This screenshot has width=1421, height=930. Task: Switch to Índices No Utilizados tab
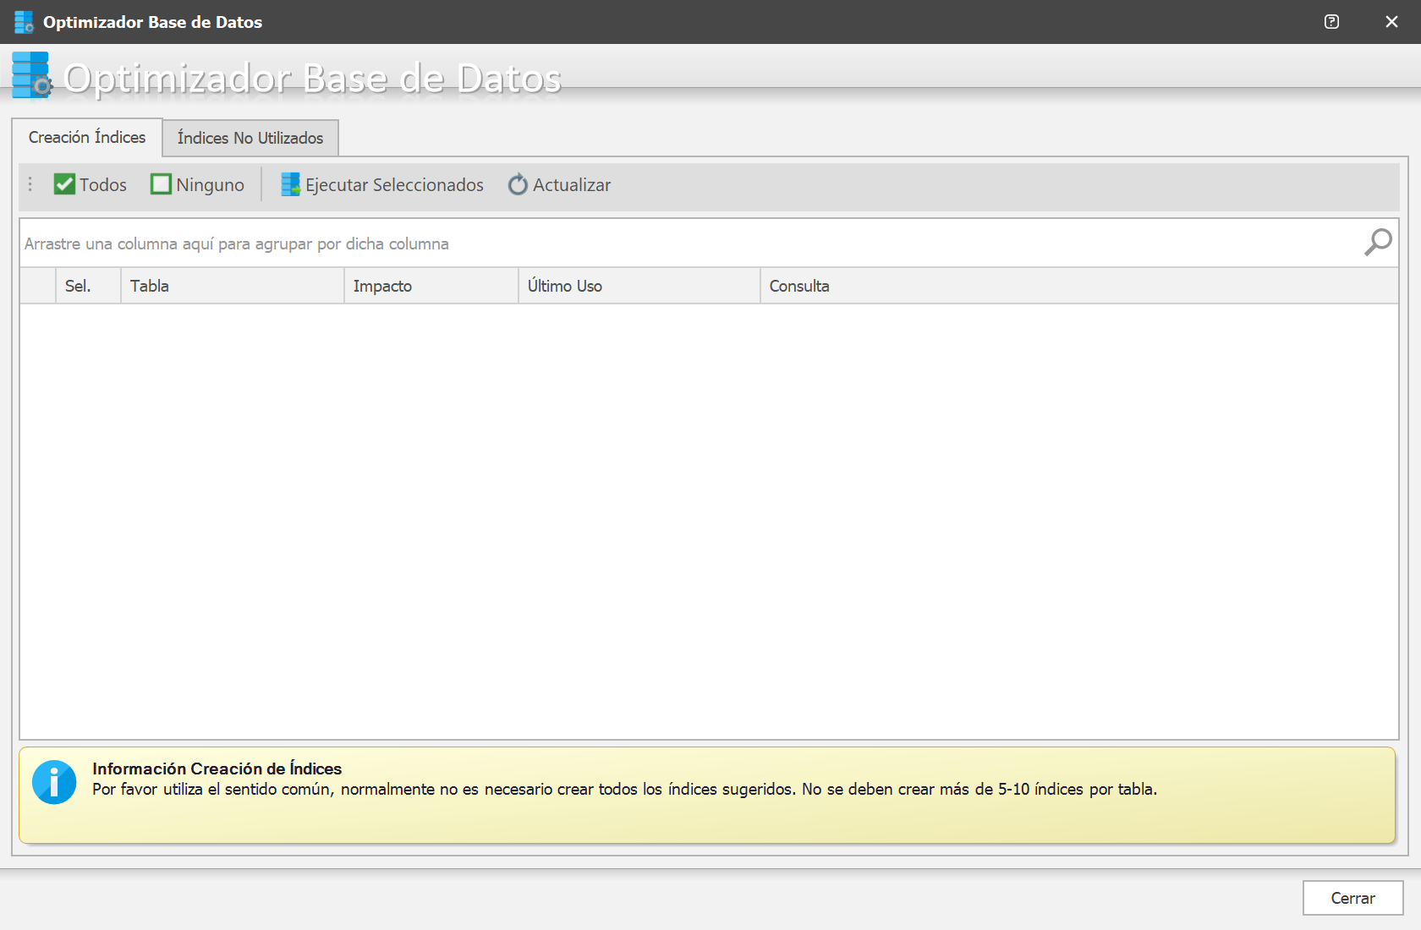click(250, 138)
